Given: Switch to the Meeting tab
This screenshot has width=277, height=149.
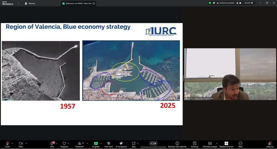Looking at the screenshot, I should [30, 4].
